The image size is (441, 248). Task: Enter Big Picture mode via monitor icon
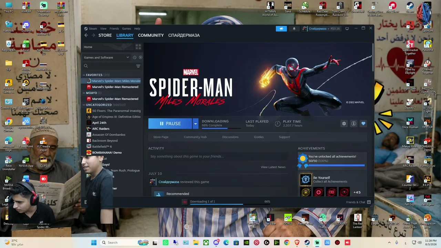347,29
